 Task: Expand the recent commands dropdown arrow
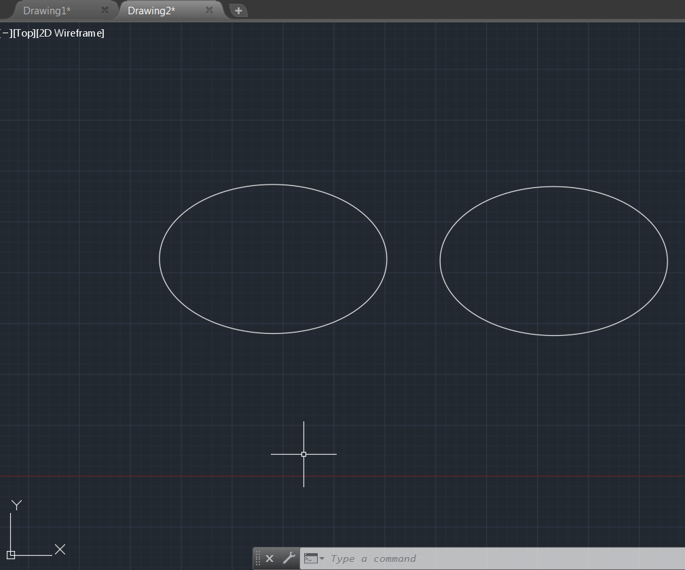[x=322, y=558]
